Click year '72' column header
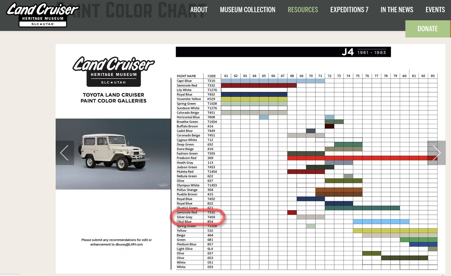The width and height of the screenshot is (451, 276). point(329,76)
